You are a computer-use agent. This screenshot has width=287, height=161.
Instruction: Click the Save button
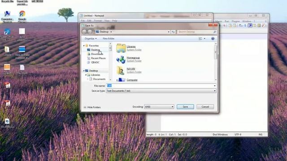(x=185, y=107)
